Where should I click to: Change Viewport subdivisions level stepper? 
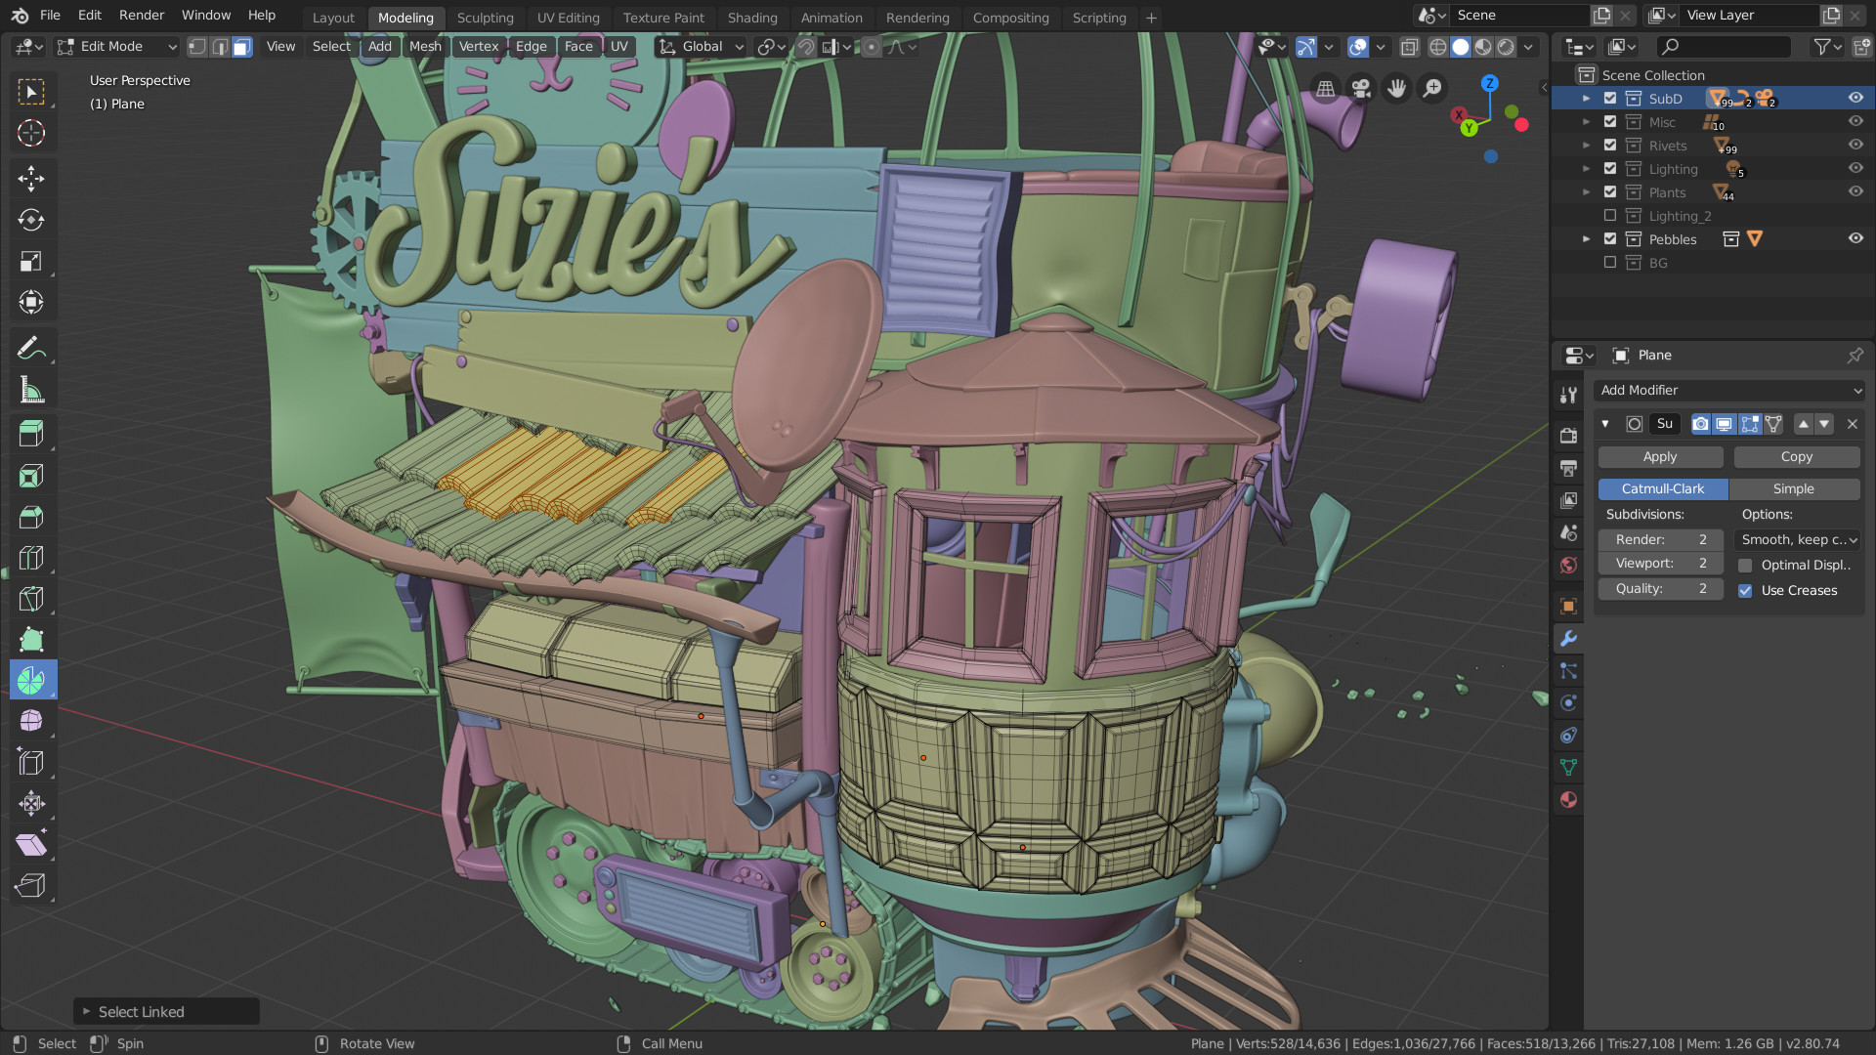point(1661,563)
